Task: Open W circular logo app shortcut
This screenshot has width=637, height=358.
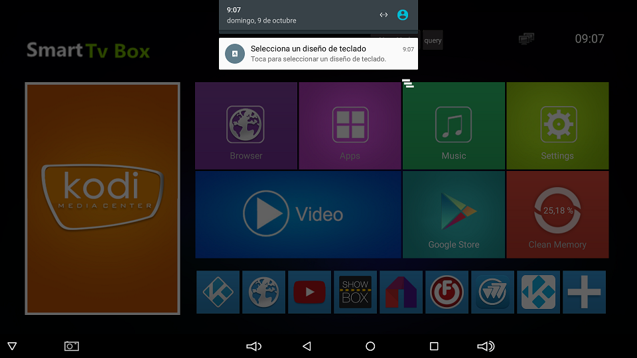Action: coord(493,292)
